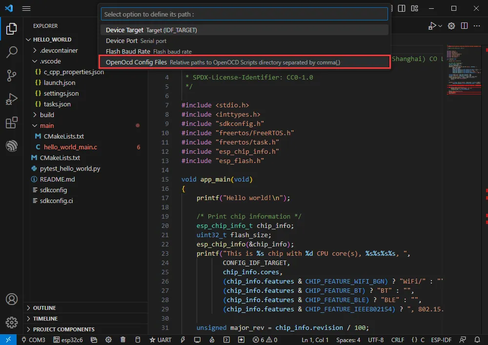Image resolution: width=488 pixels, height=345 pixels.
Task: Open the Search view in activity bar
Action: (x=11, y=52)
